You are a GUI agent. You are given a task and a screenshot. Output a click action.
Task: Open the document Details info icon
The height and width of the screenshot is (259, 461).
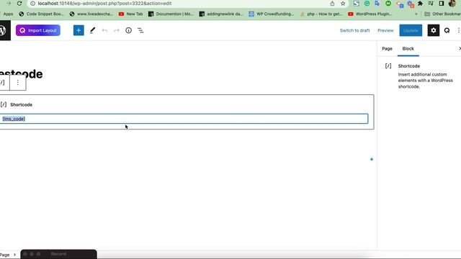pos(128,30)
